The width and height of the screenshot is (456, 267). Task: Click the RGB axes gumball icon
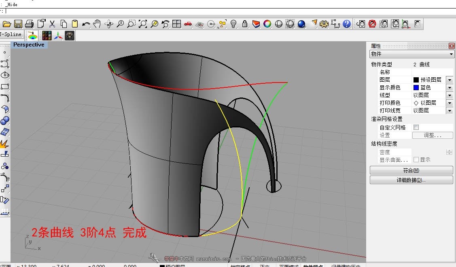(x=58, y=36)
